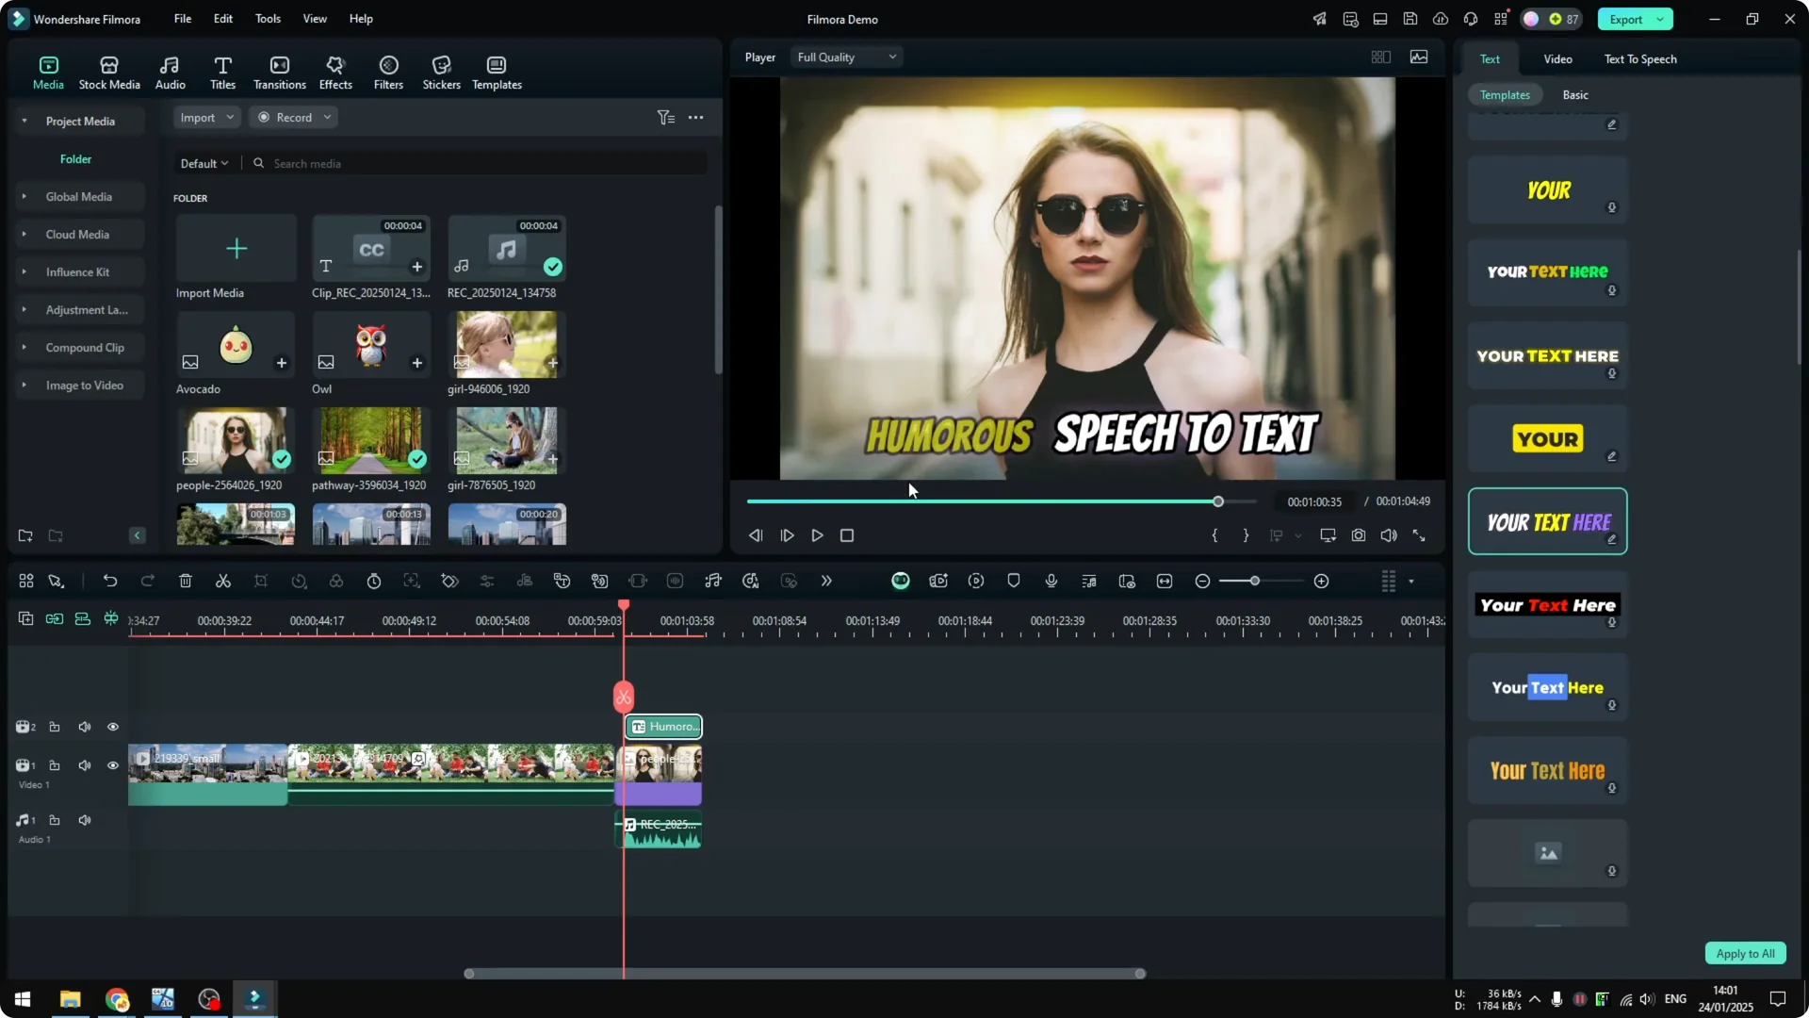Expand the Cloud Media tree item
The width and height of the screenshot is (1809, 1018).
click(24, 235)
